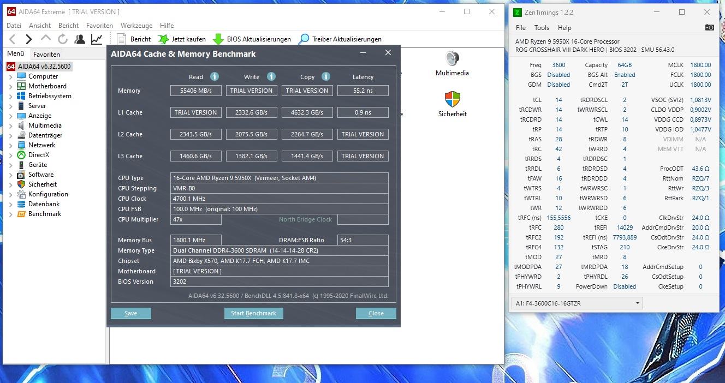This screenshot has height=383, width=725.
Task: Expand the Computer tree node arrow
Action: [11, 76]
